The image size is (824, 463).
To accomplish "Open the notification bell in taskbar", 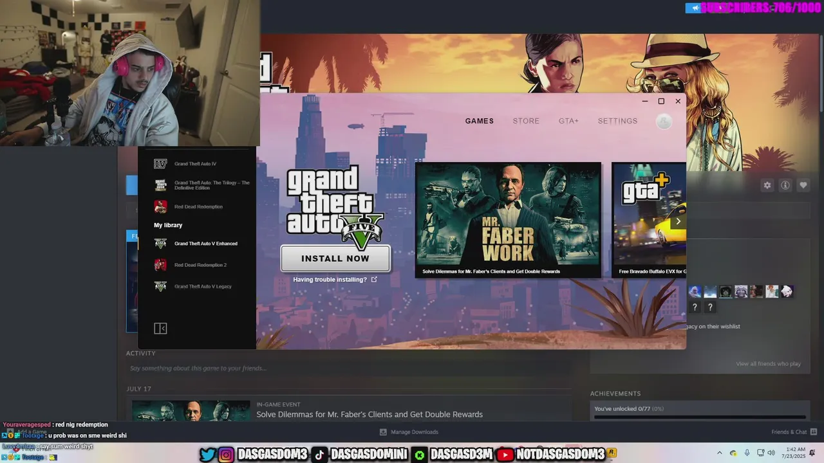I will pyautogui.click(x=813, y=453).
